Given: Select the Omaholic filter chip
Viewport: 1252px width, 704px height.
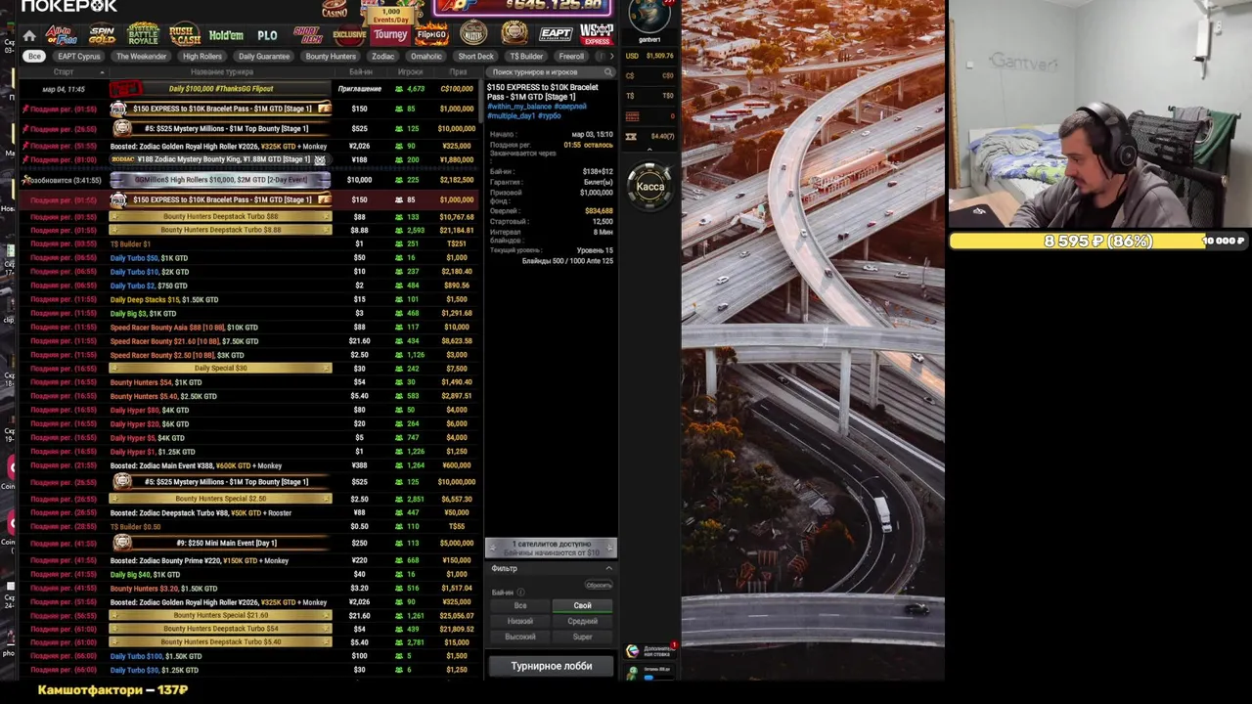Looking at the screenshot, I should click(426, 56).
